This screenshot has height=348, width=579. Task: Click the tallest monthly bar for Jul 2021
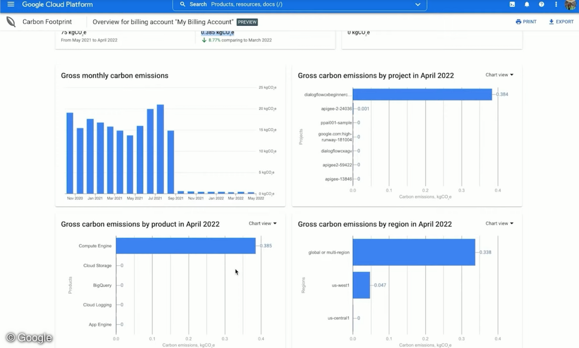coord(160,149)
